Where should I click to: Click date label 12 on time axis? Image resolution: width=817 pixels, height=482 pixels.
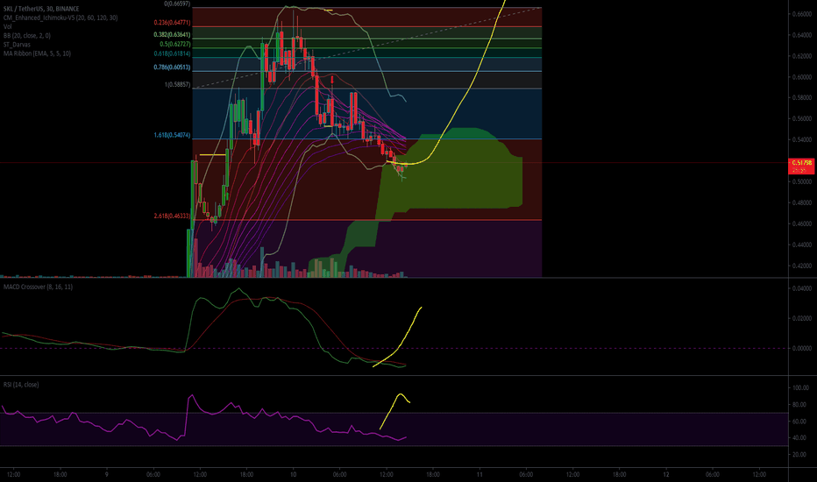(666, 474)
